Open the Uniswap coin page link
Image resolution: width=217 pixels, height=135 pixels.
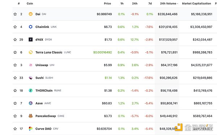click(42, 65)
